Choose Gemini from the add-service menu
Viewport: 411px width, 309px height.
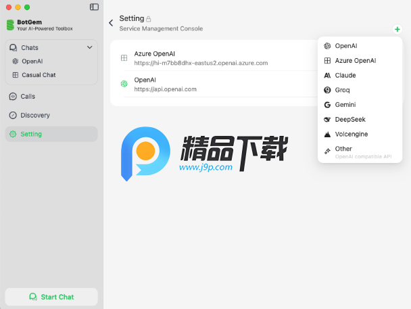click(360, 105)
